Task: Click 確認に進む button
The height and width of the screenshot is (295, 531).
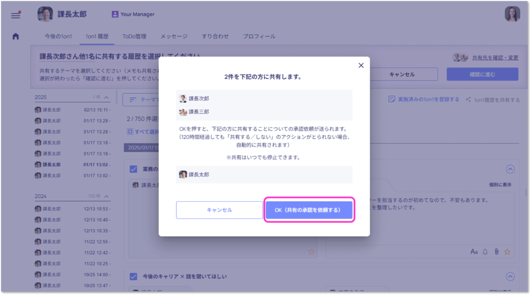Action: pos(482,74)
